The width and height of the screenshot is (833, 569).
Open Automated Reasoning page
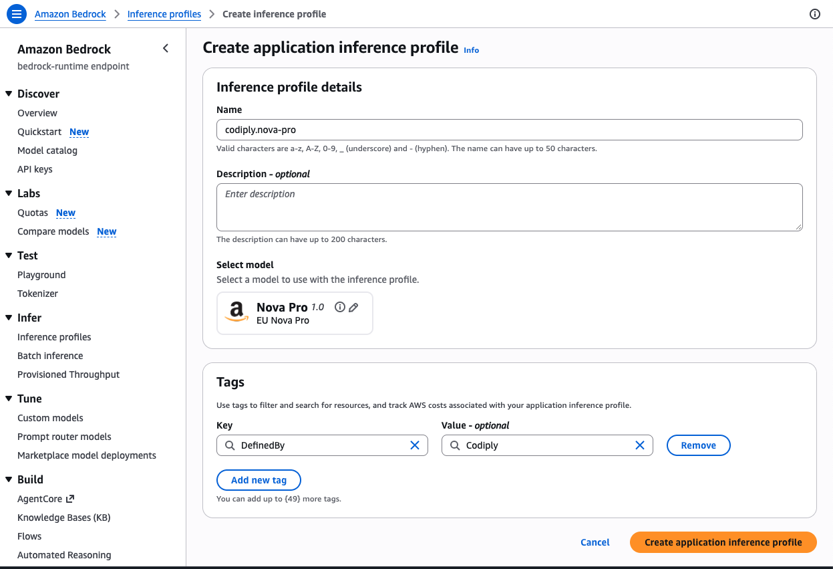[x=64, y=555]
